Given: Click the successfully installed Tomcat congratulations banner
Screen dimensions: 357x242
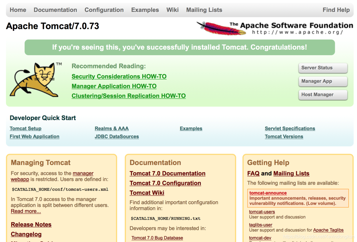Looking at the screenshot, I should [x=180, y=47].
